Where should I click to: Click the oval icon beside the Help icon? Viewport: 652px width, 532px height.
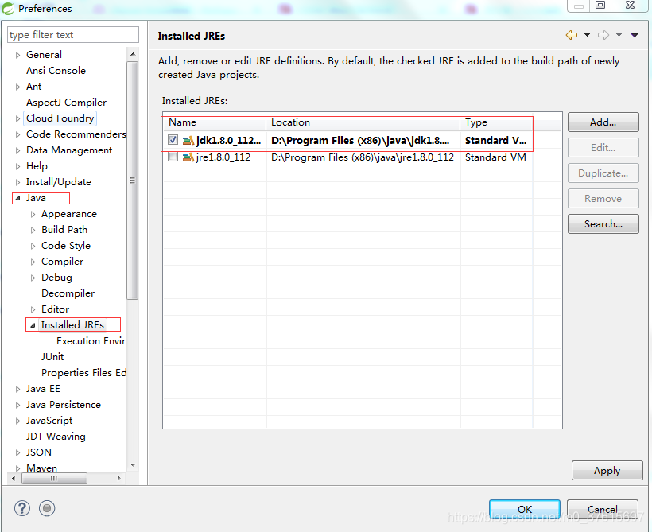click(47, 508)
